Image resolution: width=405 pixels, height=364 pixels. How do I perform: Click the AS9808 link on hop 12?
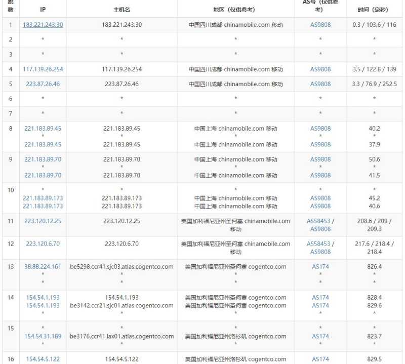(319, 251)
